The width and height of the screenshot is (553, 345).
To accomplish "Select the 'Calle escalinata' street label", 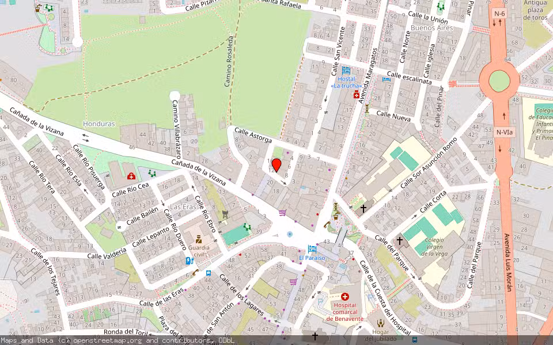I will (x=410, y=78).
